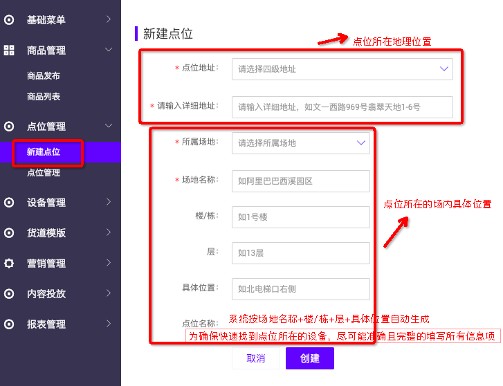Collapse the 商品管理 chevron arrow
503x386 pixels.
click(109, 50)
